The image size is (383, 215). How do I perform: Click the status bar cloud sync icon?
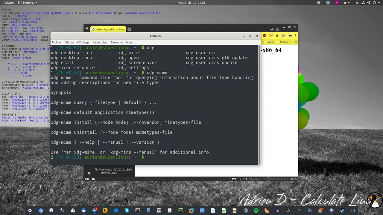[93, 179]
